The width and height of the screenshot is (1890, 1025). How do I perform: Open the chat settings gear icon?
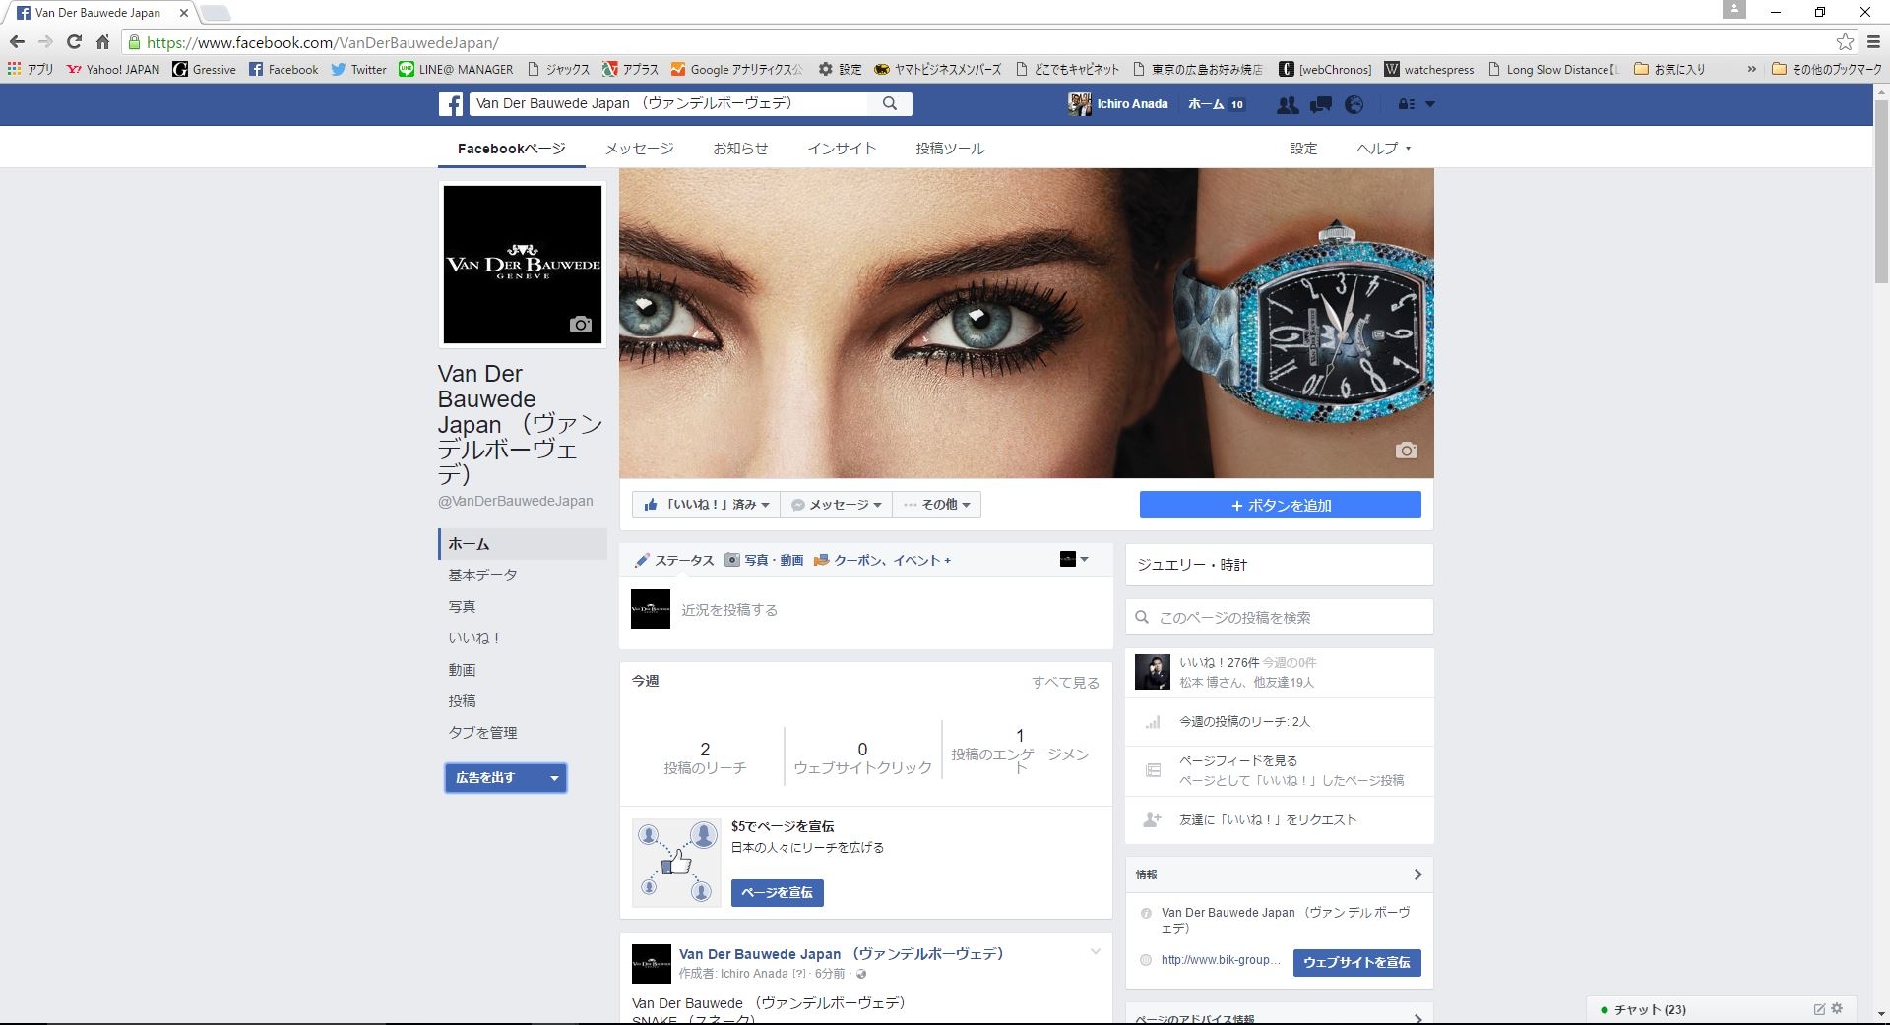[1837, 1008]
